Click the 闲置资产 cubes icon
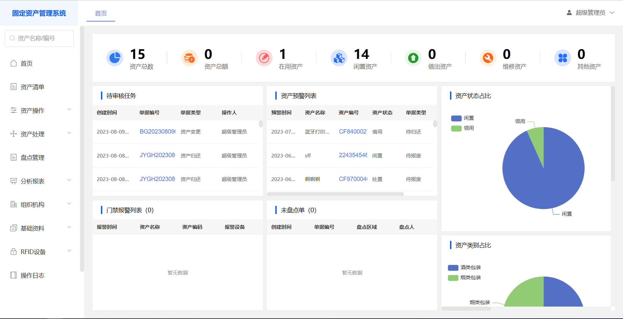The width and height of the screenshot is (623, 319). [339, 58]
